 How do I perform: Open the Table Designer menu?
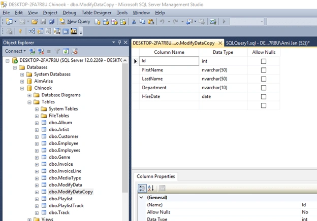(x=97, y=13)
